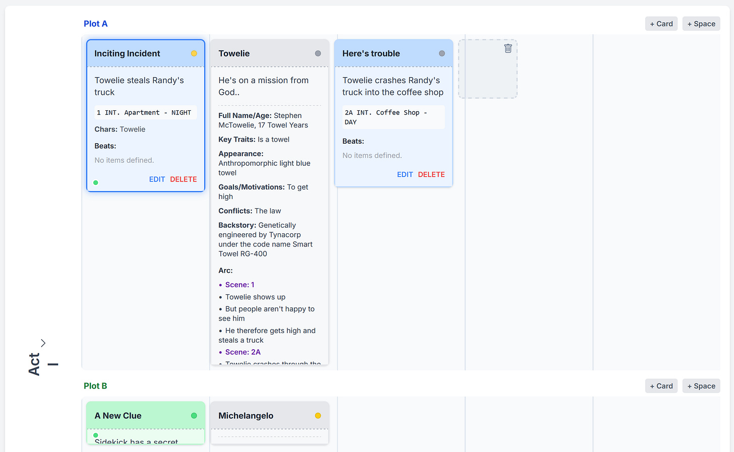Viewport: 734px width, 452px height.
Task: Add a space to Plot B
Action: click(x=701, y=386)
